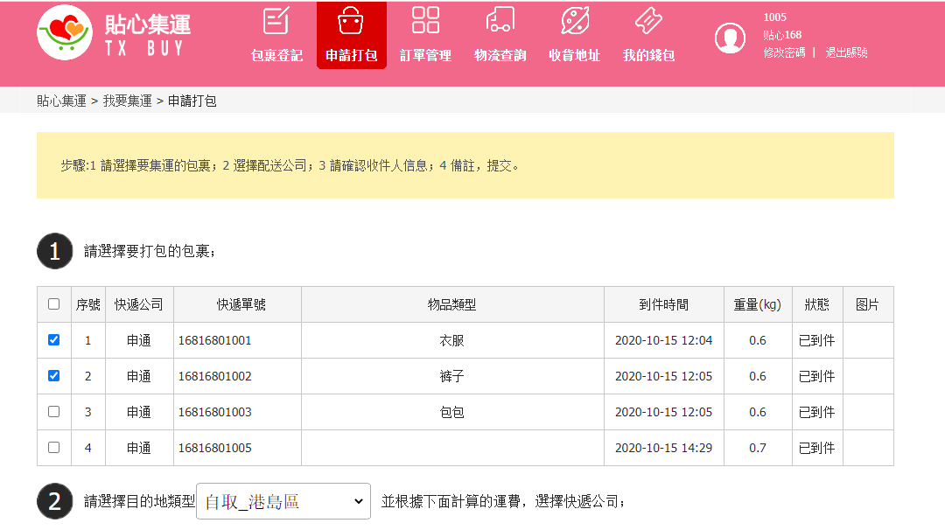This screenshot has width=945, height=530.
Task: Open 我的錢包 via its ticket icon
Action: (x=648, y=20)
